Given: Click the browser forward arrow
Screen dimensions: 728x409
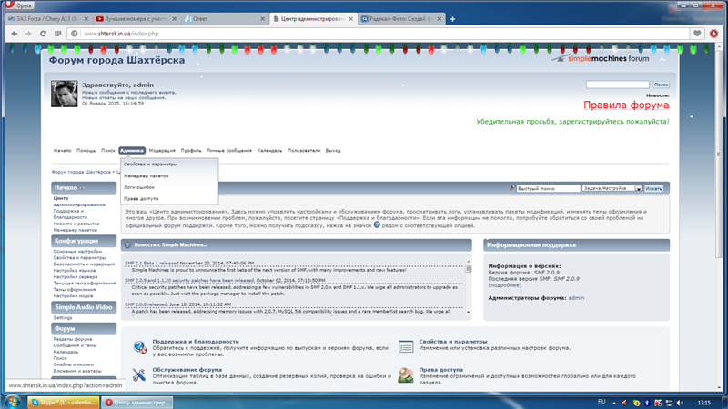Looking at the screenshot, I should click(28, 34).
